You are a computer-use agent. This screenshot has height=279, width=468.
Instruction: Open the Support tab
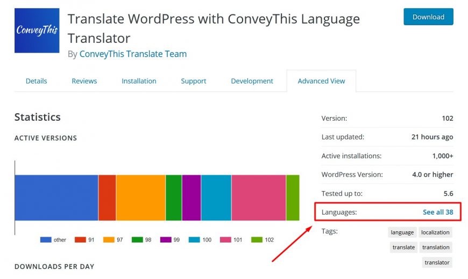(x=194, y=81)
